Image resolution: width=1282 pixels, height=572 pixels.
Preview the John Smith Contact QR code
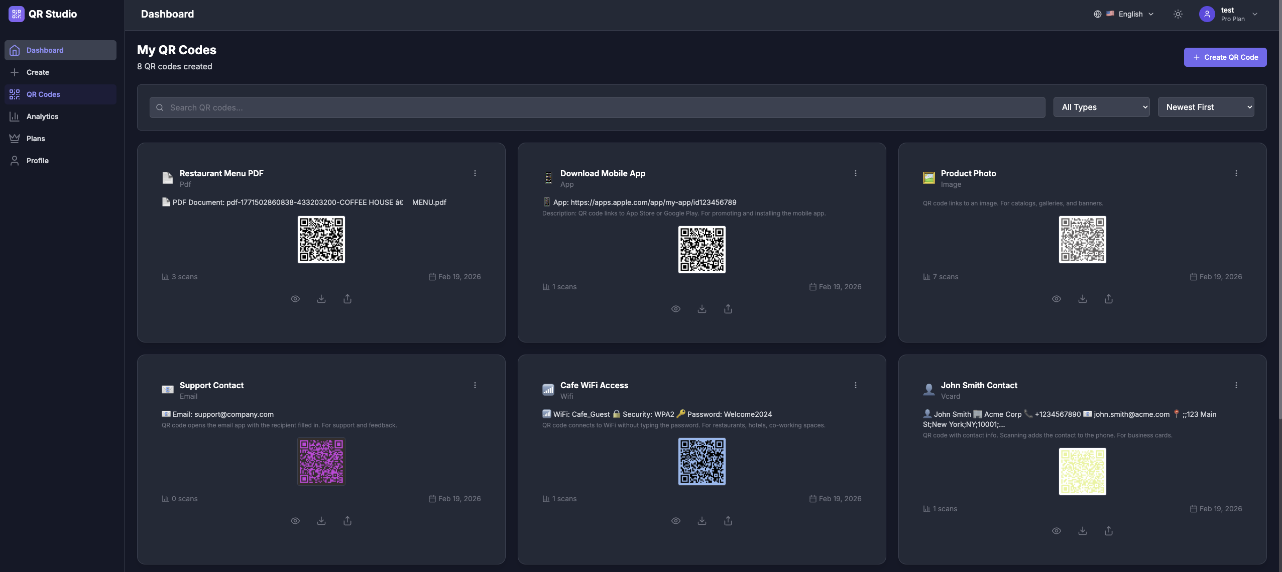1057,530
